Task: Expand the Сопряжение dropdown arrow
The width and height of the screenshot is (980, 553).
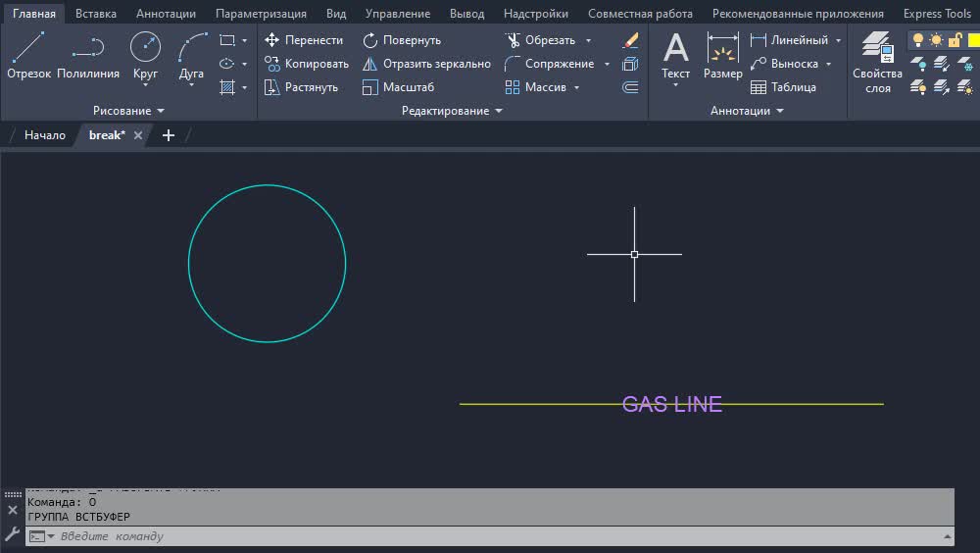Action: (x=607, y=65)
